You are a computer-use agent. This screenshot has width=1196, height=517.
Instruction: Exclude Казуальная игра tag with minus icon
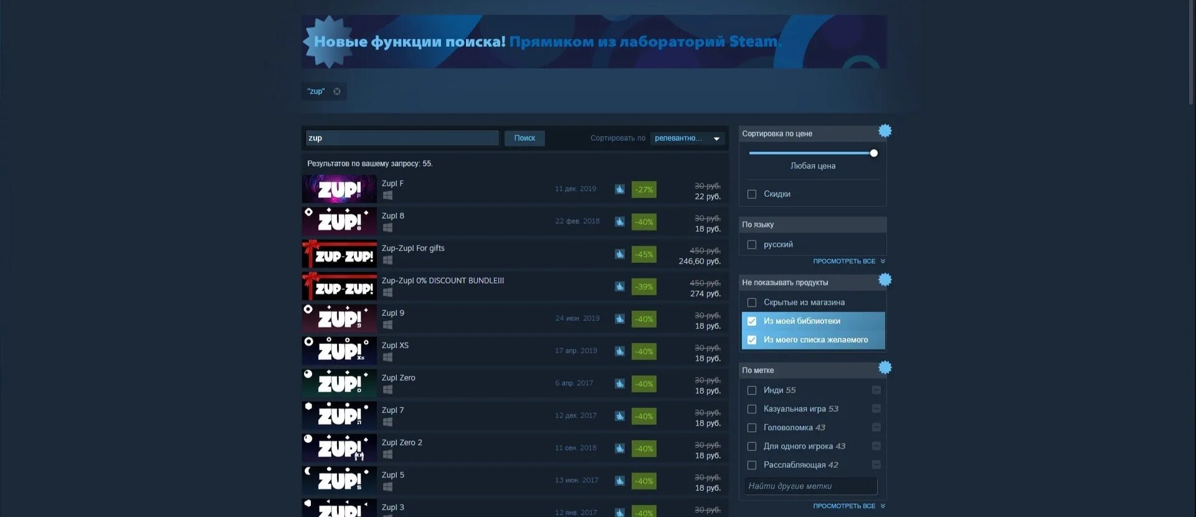876,409
